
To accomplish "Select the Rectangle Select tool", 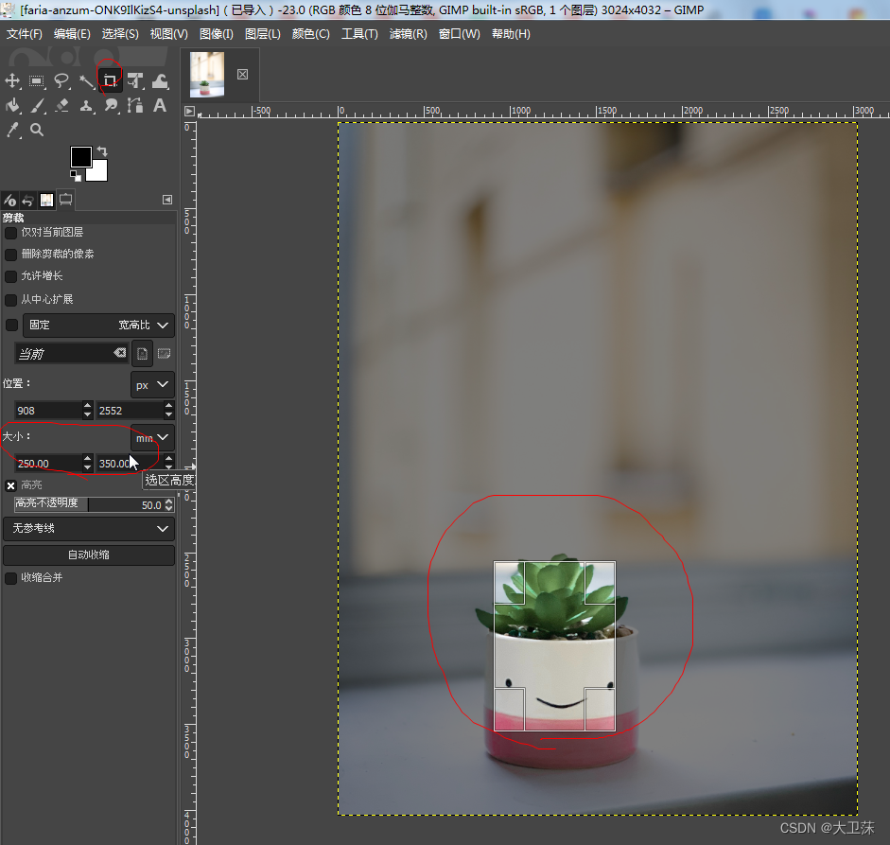I will point(37,81).
